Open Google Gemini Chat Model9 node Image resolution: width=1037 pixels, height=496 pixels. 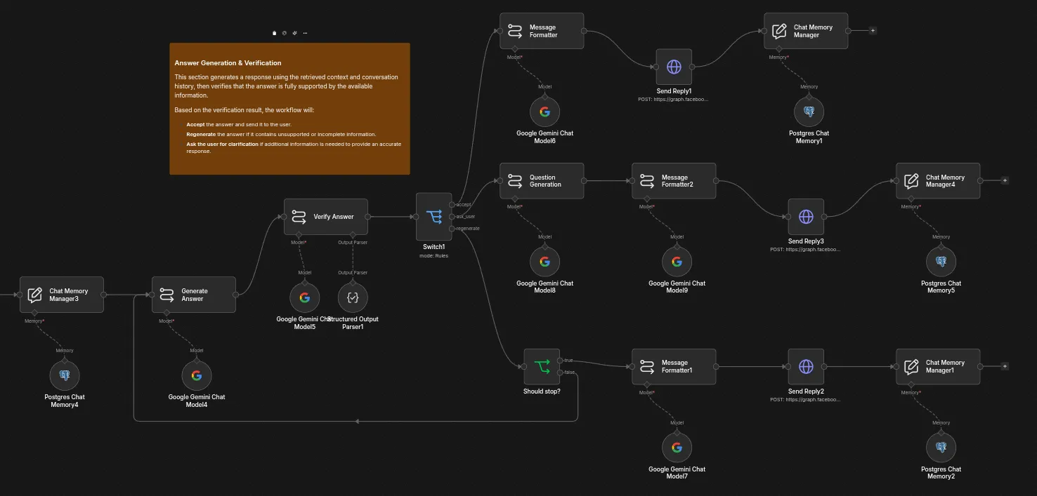pyautogui.click(x=677, y=262)
